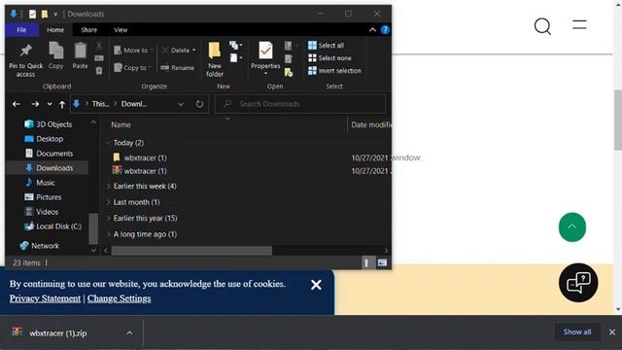Refresh the Downloads folder
Viewport: 622px width, 350px height.
[199, 104]
